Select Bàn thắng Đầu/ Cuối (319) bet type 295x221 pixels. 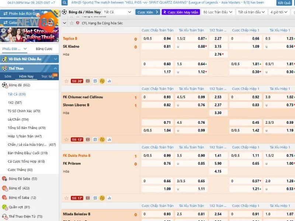tap(28, 153)
